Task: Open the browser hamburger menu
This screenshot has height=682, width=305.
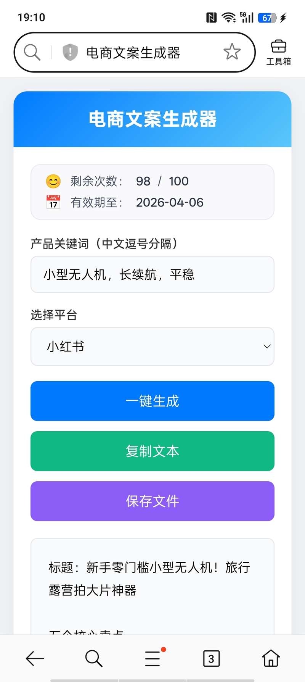Action: pyautogui.click(x=153, y=658)
